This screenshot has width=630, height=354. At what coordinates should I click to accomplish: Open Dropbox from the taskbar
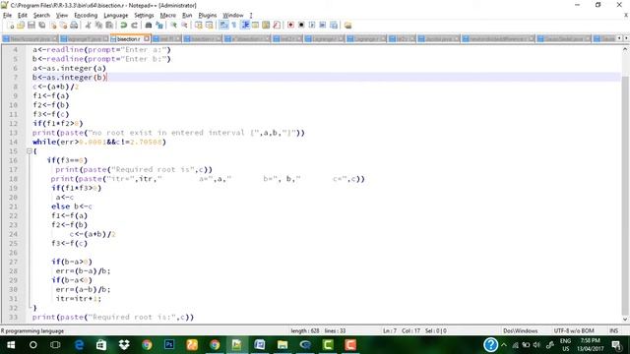point(124,345)
